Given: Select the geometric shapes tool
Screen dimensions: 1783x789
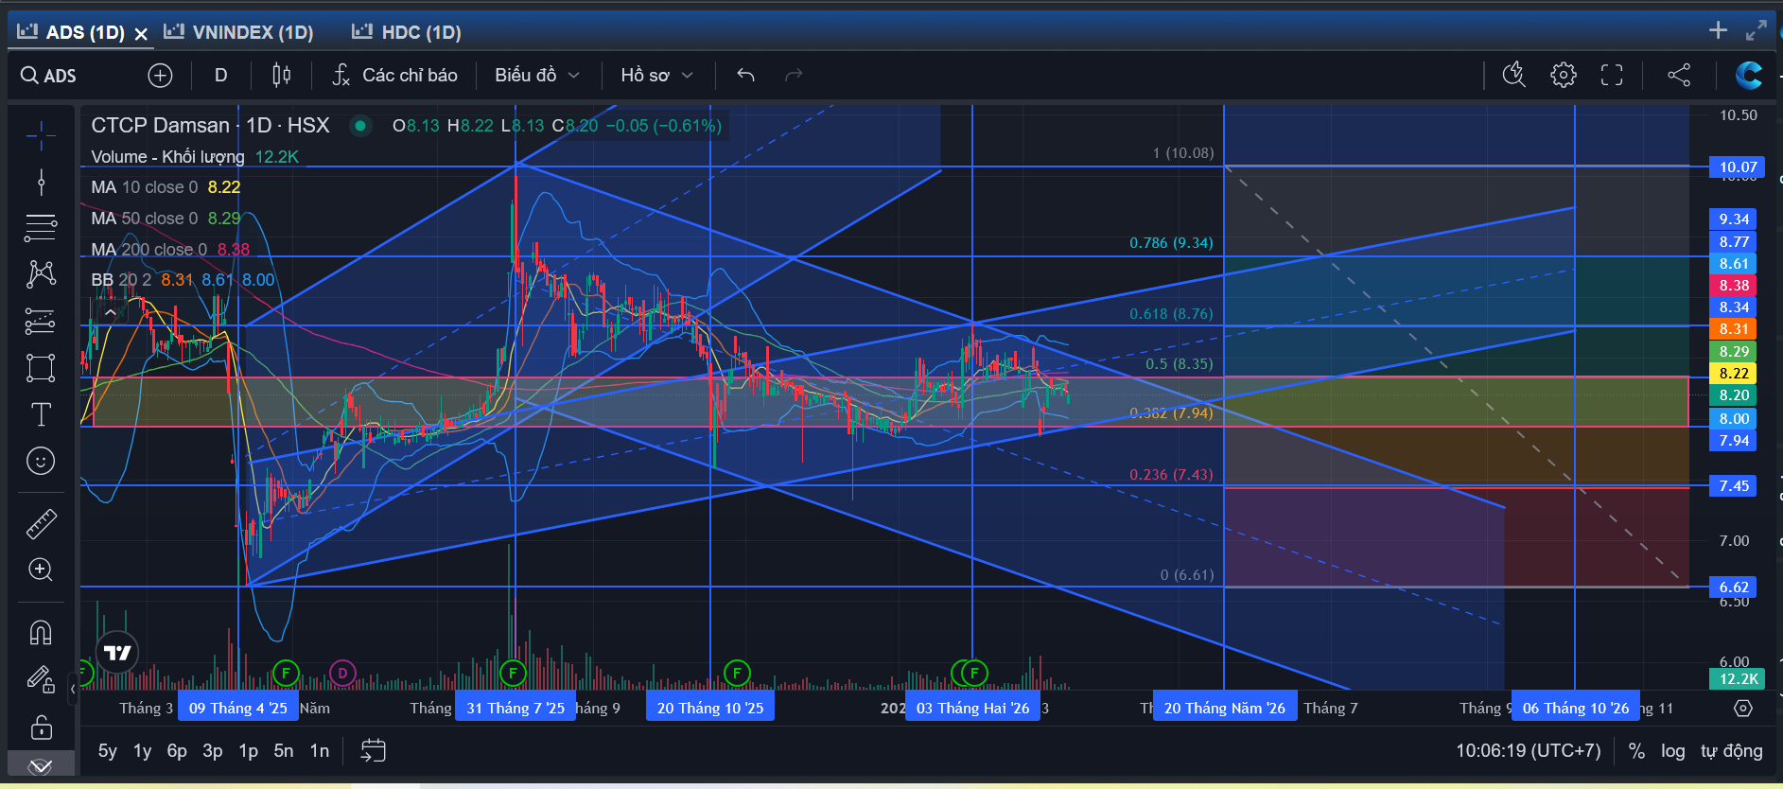Looking at the screenshot, I should [x=41, y=368].
